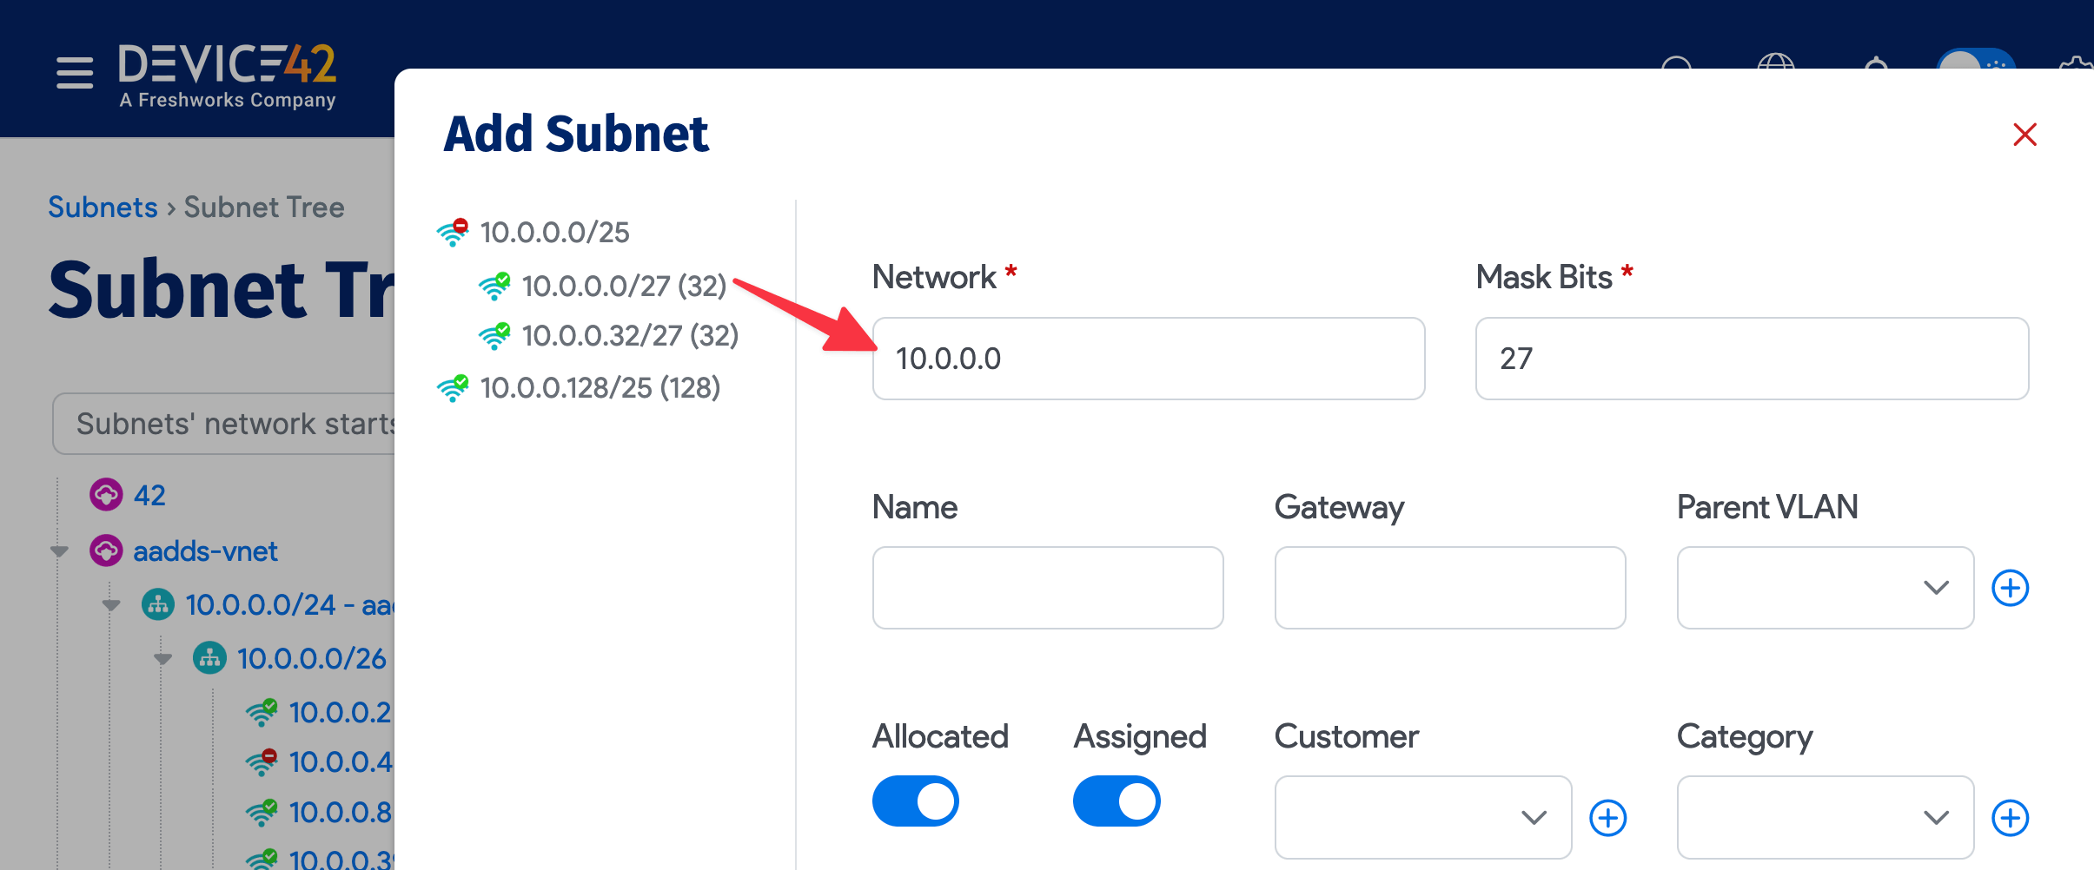Add a new Category with the plus button
The height and width of the screenshot is (870, 2094).
(2012, 817)
